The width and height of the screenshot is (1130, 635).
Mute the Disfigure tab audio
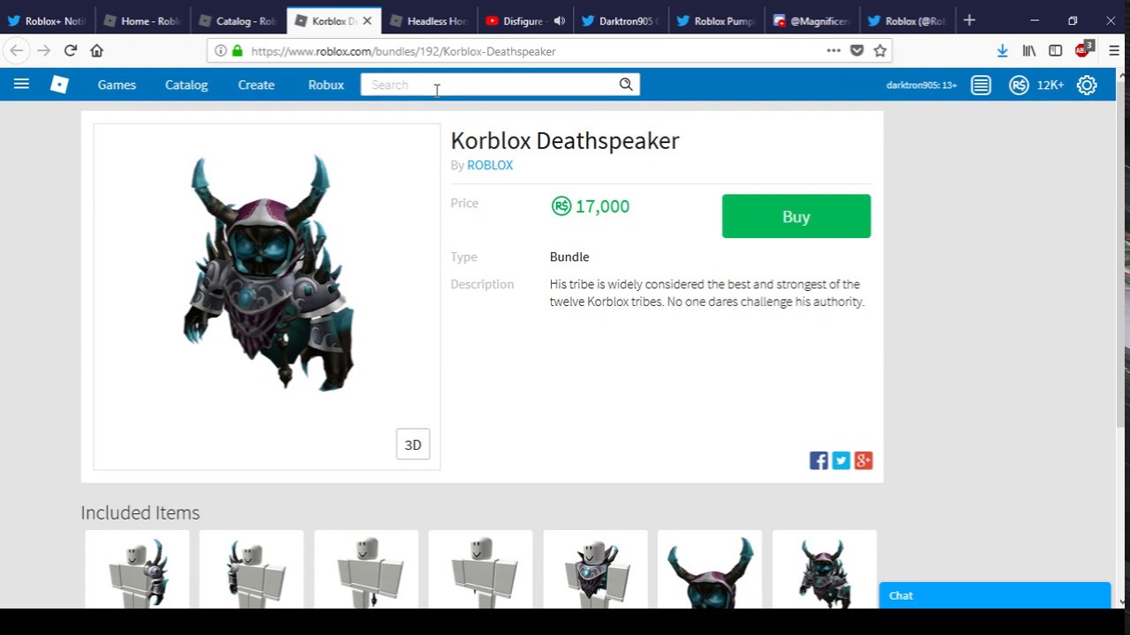[560, 20]
